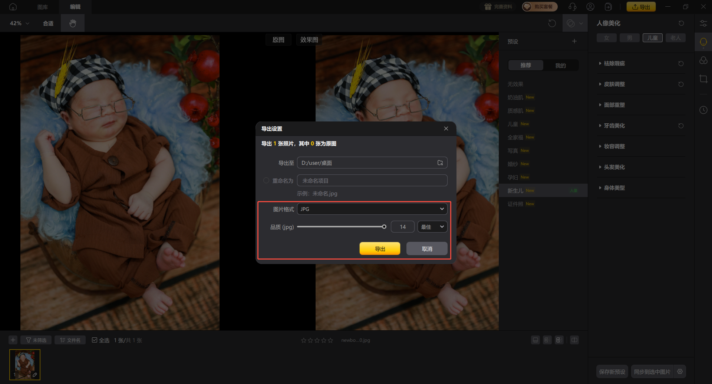The image size is (712, 384).
Task: Open the 图片格式 JPG format dropdown
Action: tap(372, 209)
